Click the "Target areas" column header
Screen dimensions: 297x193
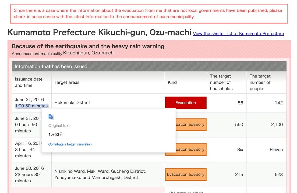[x=67, y=82]
